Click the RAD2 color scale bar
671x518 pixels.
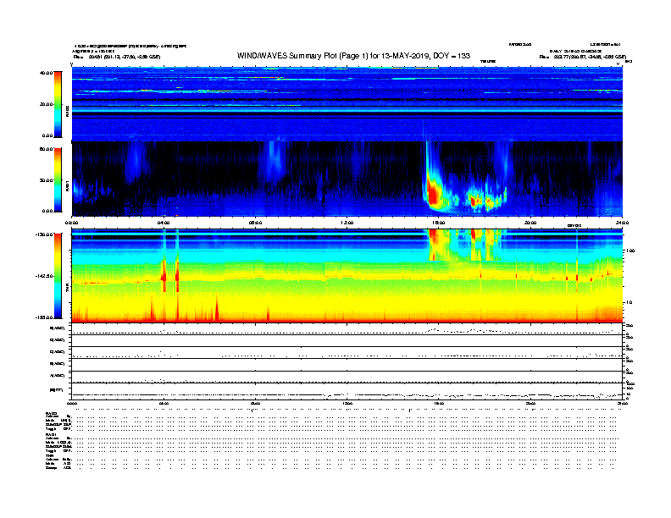tap(58, 104)
